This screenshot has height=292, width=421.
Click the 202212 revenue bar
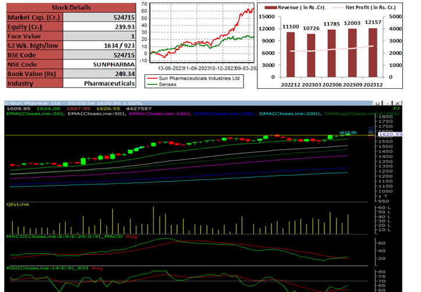(x=291, y=55)
